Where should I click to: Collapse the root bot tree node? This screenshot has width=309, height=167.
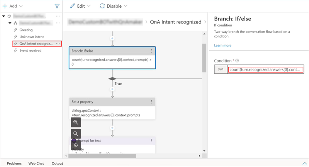click(x=4, y=16)
